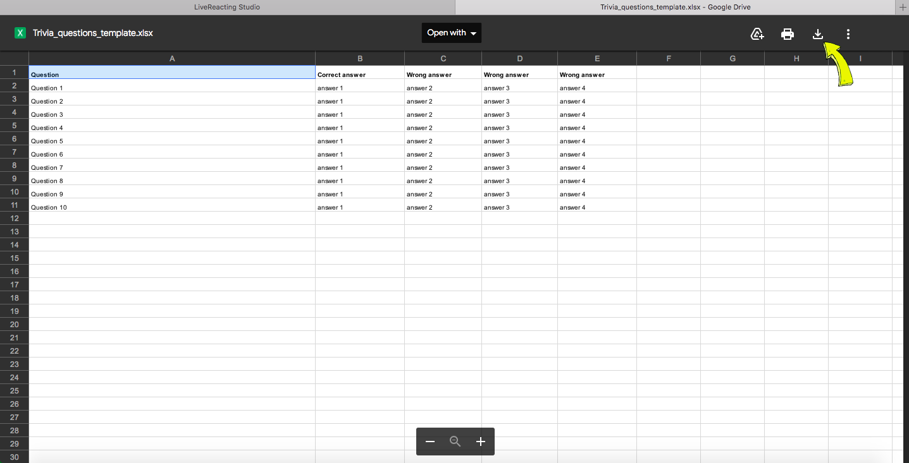The width and height of the screenshot is (909, 463).
Task: Click the Question 5 cell
Action: pyautogui.click(x=172, y=139)
